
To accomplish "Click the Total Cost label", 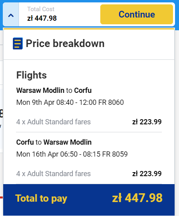I will (41, 9).
